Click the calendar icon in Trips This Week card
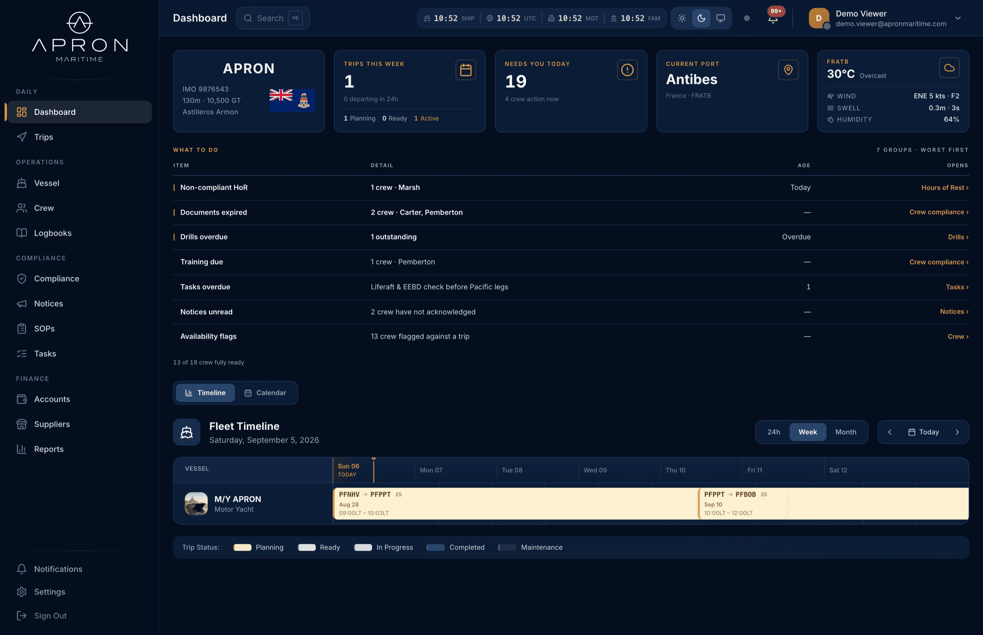Screen dimensions: 983x635 tap(465, 70)
